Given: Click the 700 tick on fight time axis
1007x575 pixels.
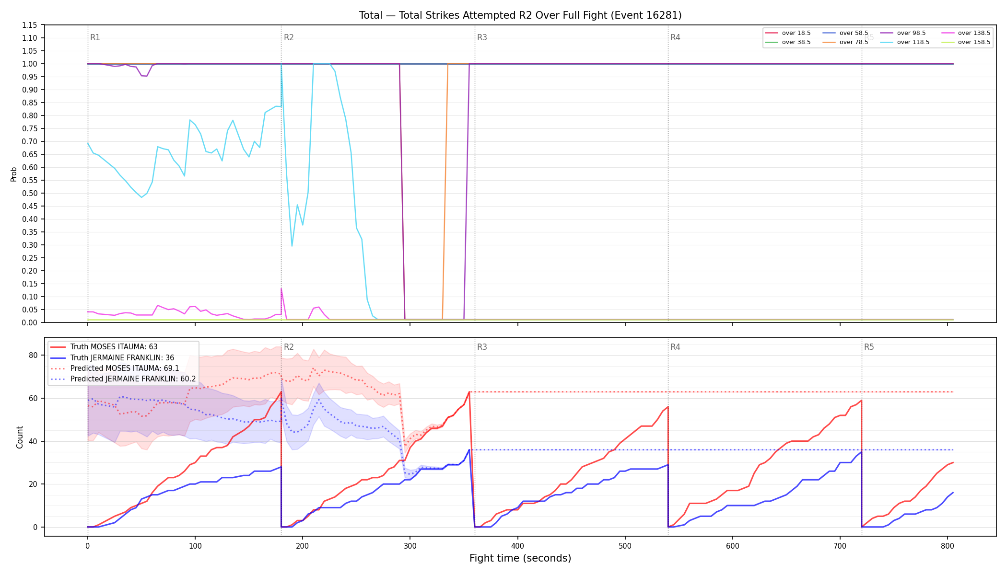Looking at the screenshot, I should coord(840,546).
